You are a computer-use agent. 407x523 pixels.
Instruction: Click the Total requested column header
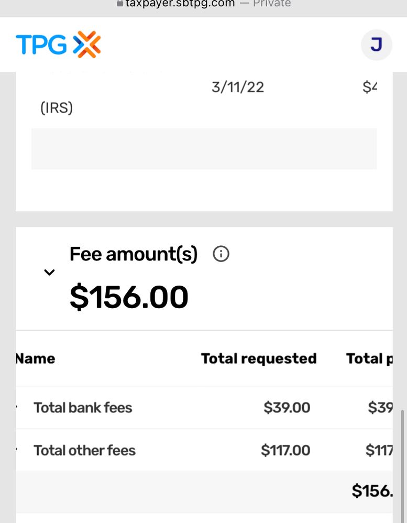pyautogui.click(x=259, y=359)
